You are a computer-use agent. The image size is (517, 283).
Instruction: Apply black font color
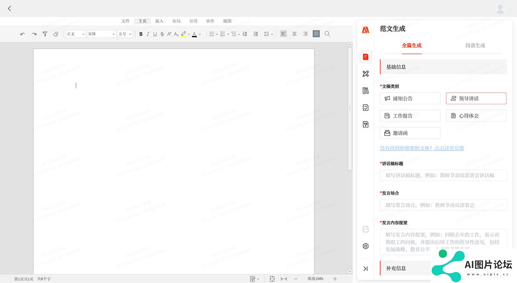(x=194, y=34)
